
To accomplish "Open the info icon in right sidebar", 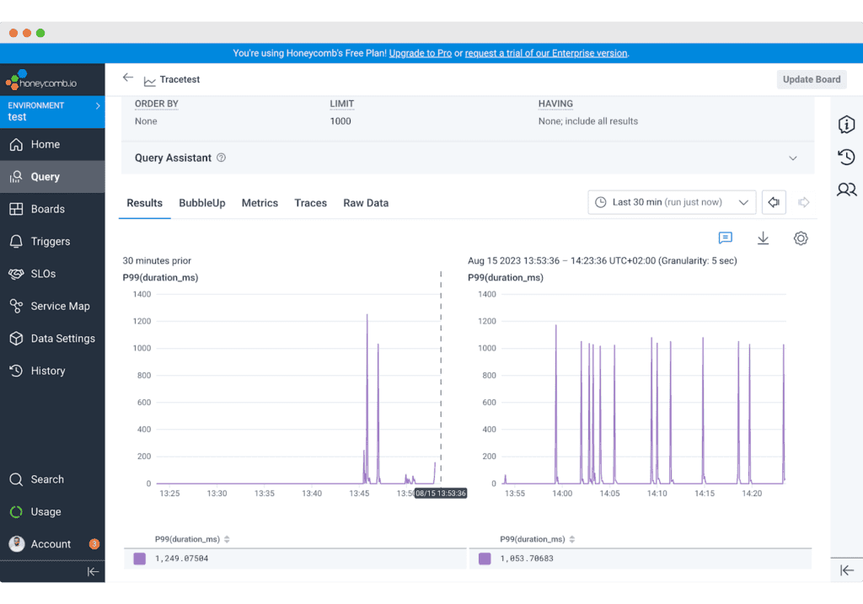I will 846,125.
